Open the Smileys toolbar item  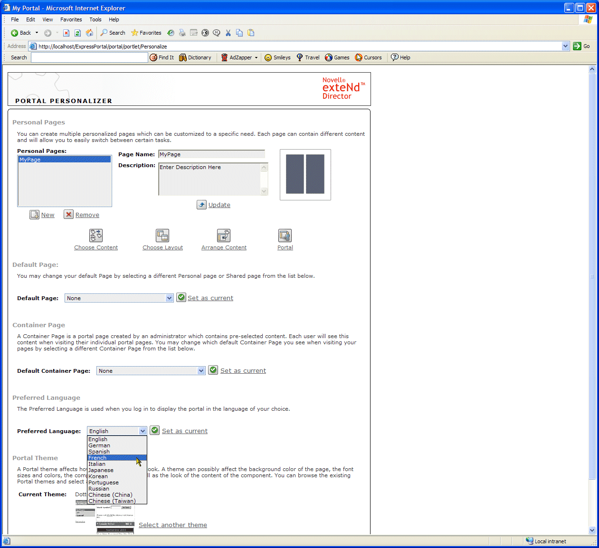277,57
